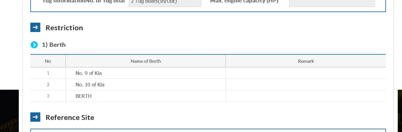This screenshot has height=132, width=402.
Task: Click the Max. engine capacity (HP) field
Action: click(332, 3)
